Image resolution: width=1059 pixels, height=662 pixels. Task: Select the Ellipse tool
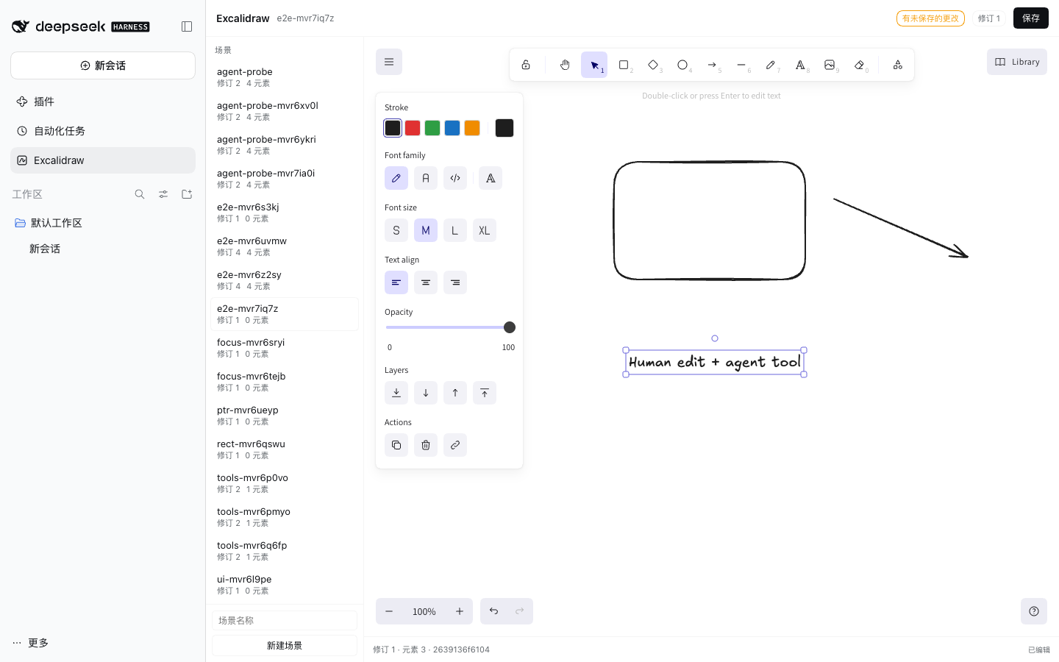(x=682, y=65)
